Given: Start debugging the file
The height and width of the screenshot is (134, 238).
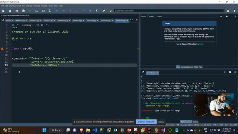Looking at the screenshot, I should pos(57,11).
